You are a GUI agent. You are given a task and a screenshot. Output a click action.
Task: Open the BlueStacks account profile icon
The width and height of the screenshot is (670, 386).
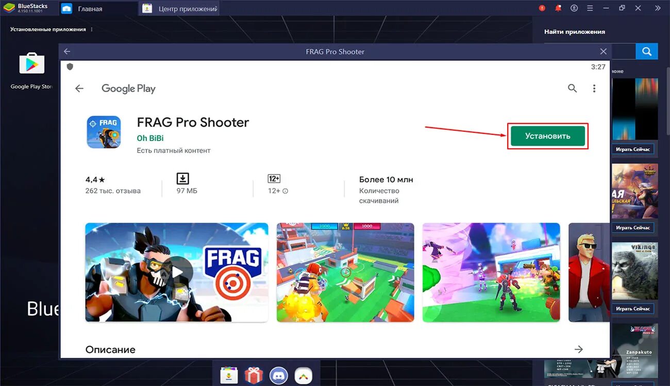[574, 8]
